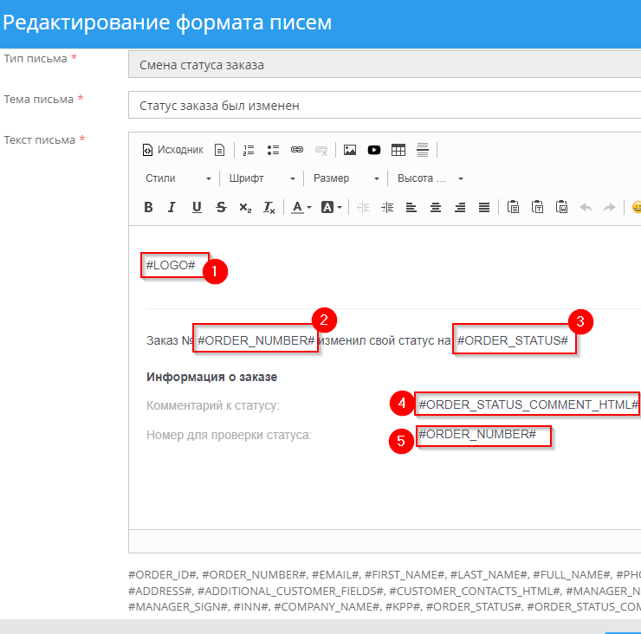Insert a numbered list
641x634 pixels.
(x=249, y=150)
